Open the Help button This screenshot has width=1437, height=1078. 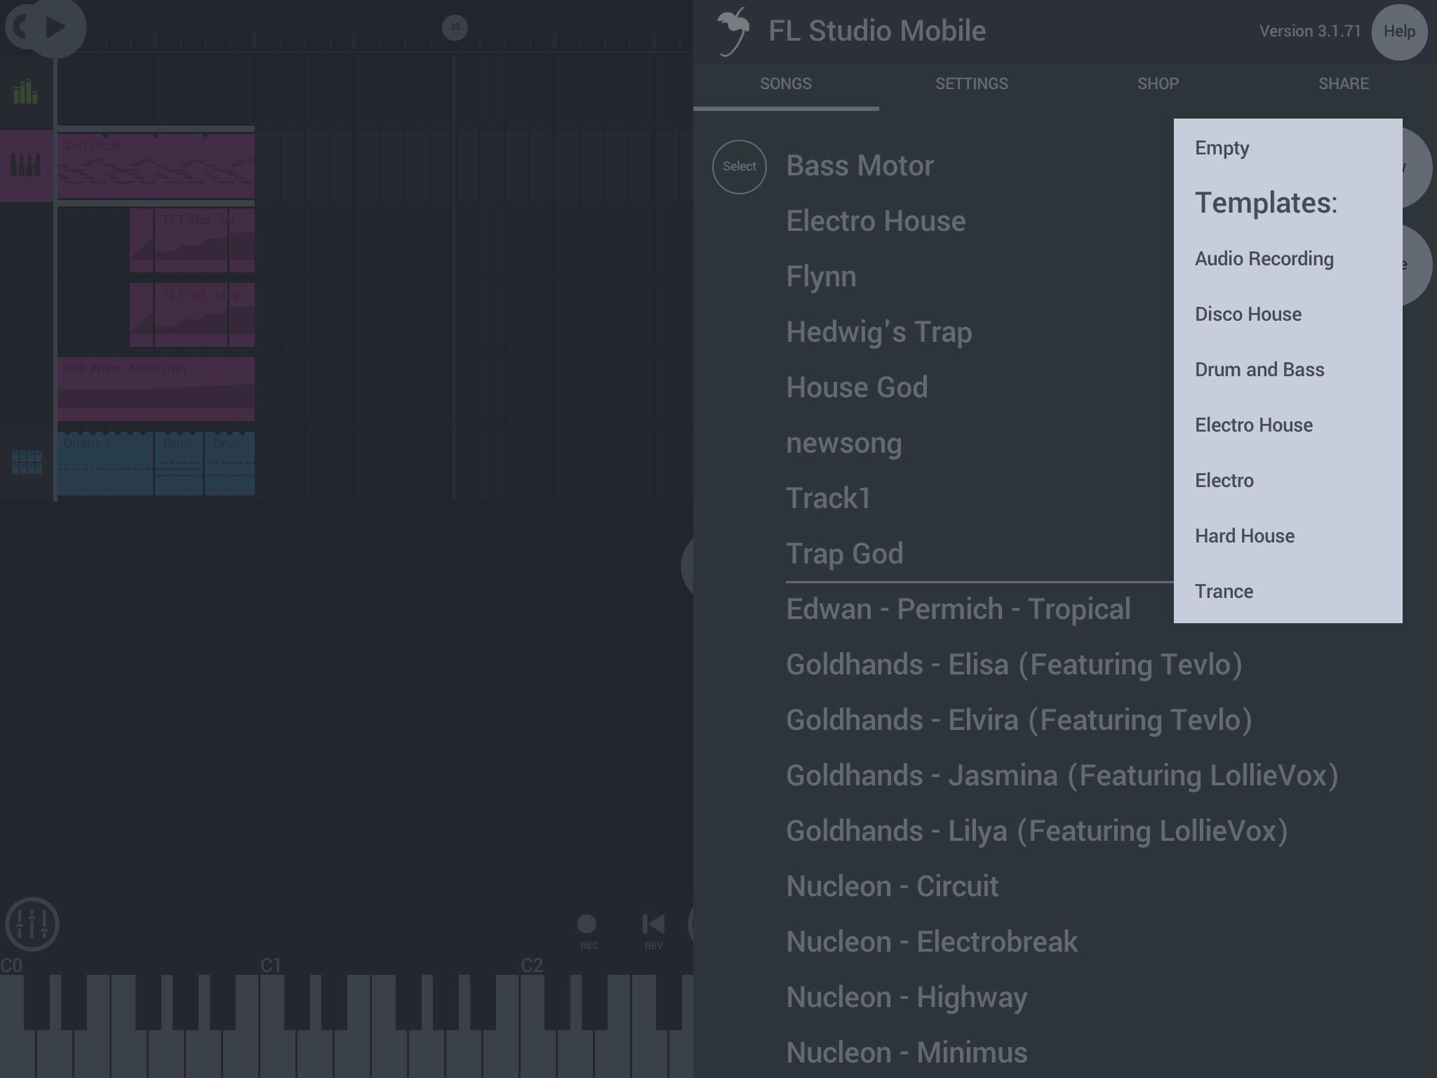coord(1399,32)
